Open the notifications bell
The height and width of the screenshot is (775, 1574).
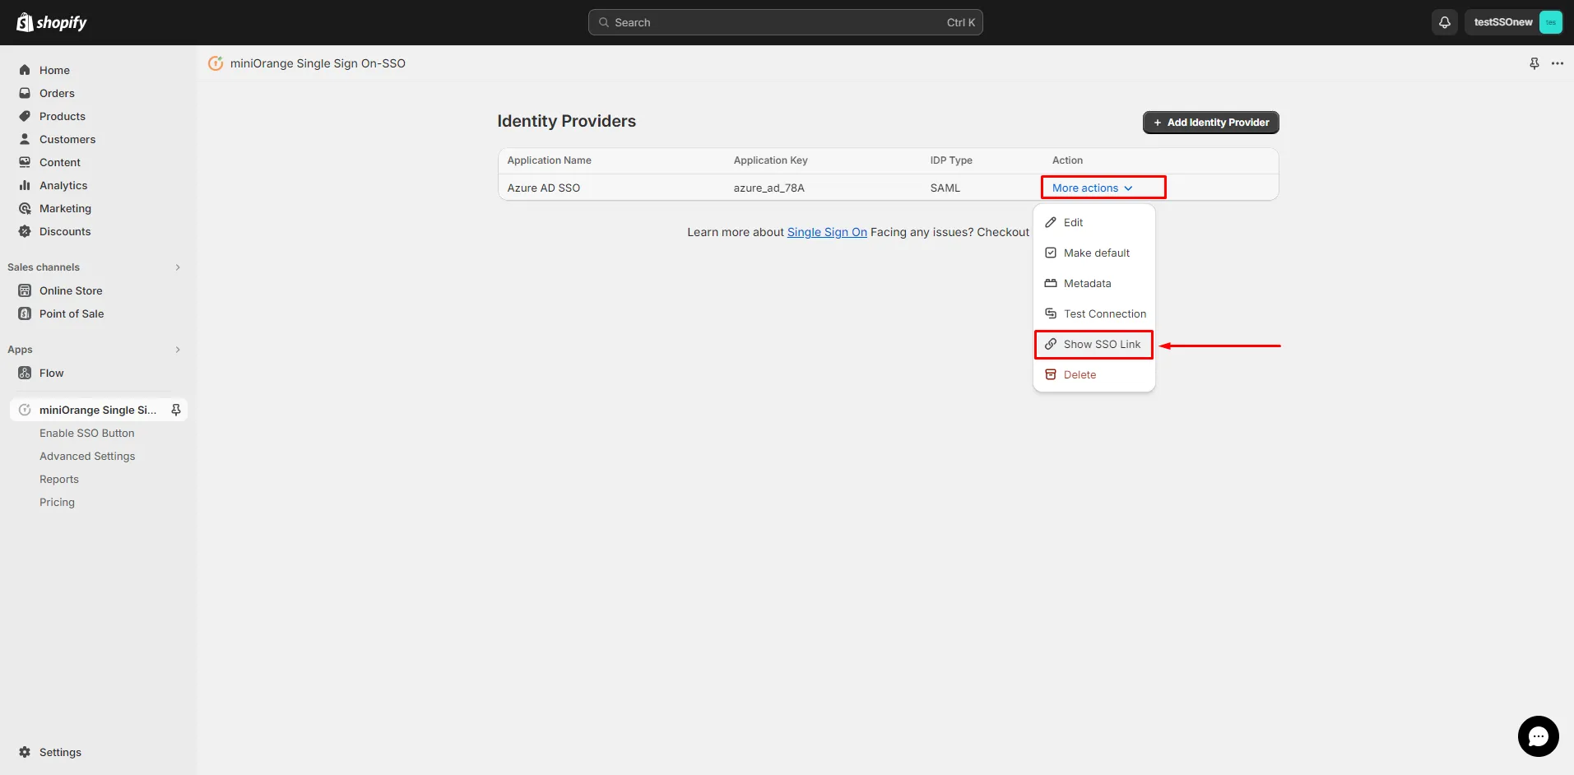(x=1444, y=22)
